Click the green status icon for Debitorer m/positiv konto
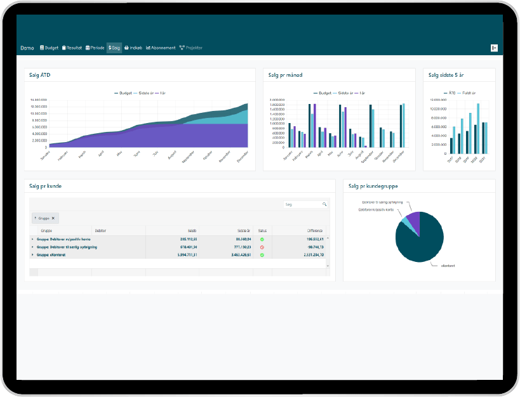This screenshot has height=397, width=520. click(x=262, y=239)
